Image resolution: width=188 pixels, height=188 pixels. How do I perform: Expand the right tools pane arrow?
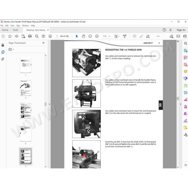[180, 104]
